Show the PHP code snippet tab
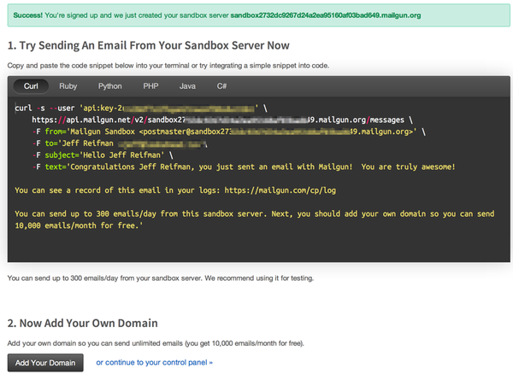 click(150, 86)
